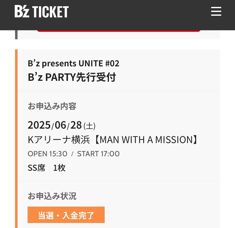Click the date 2025/06/28 (土)
235x228 pixels.
click(x=62, y=125)
